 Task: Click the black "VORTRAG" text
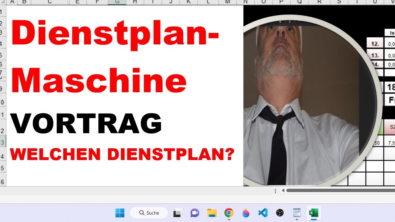86,123
